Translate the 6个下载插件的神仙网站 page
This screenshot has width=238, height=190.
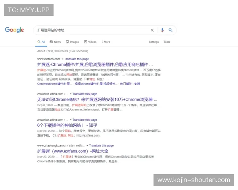(x=85, y=120)
